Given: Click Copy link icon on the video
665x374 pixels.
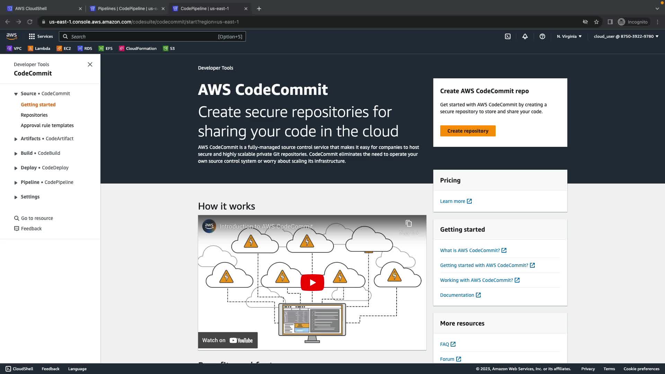Looking at the screenshot, I should point(408,224).
